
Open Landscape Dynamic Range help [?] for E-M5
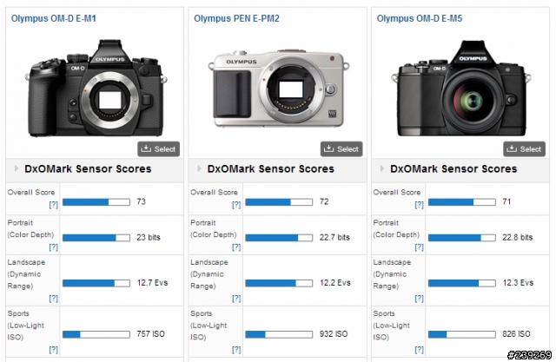419,299
